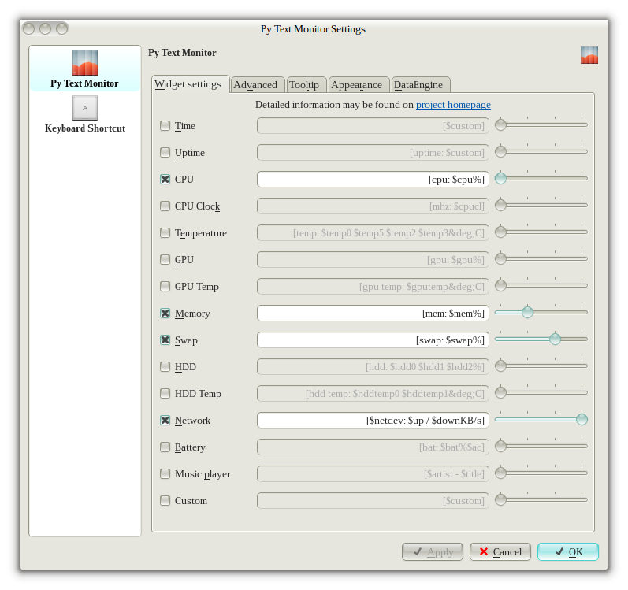Viewport: 628px width, 590px height.
Task: Enable the GPU Temp checkbox
Action: 165,287
